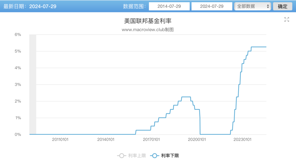The width and height of the screenshot is (296, 164).
Task: Click the 20110101 x-axis label
Action: point(60,139)
